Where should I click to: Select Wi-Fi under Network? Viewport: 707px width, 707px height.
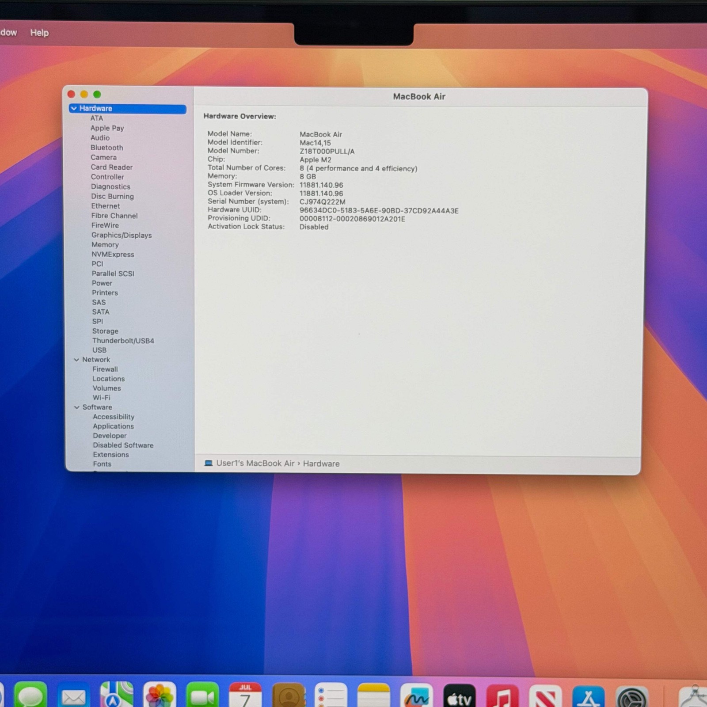point(101,398)
